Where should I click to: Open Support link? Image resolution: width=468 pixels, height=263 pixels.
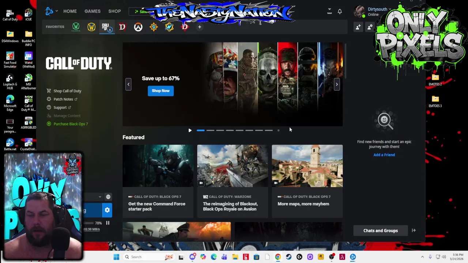click(x=59, y=107)
